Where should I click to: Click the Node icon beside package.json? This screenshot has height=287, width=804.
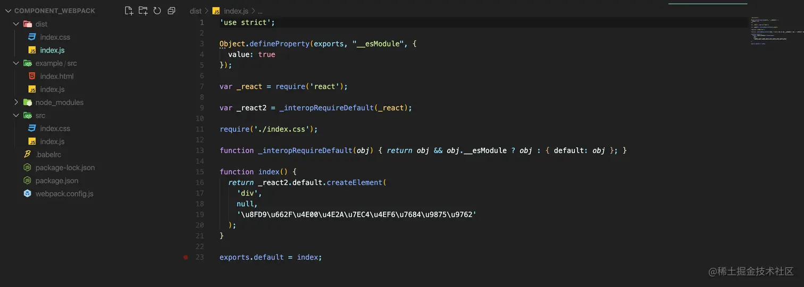tap(28, 181)
